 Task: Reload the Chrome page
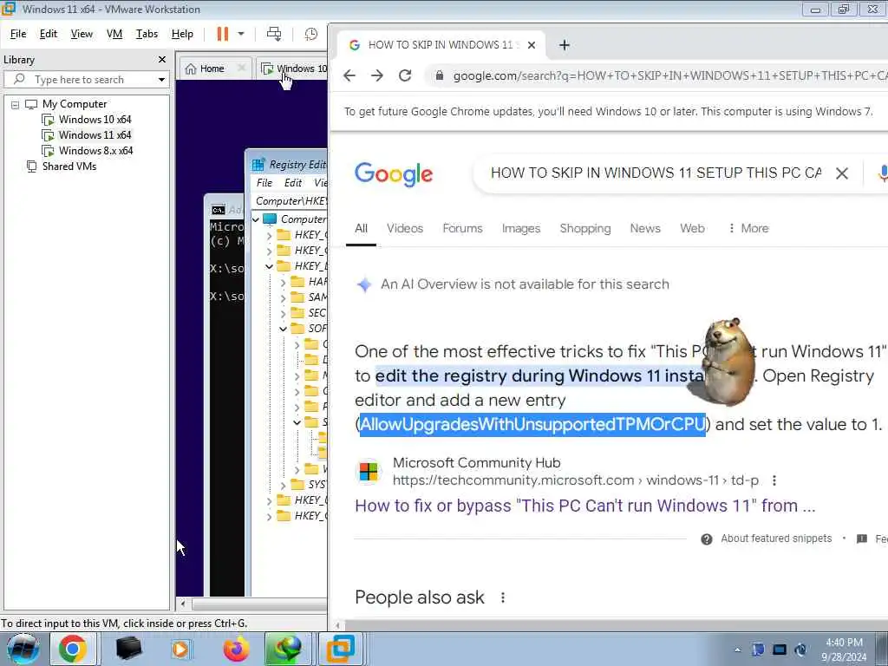point(405,75)
